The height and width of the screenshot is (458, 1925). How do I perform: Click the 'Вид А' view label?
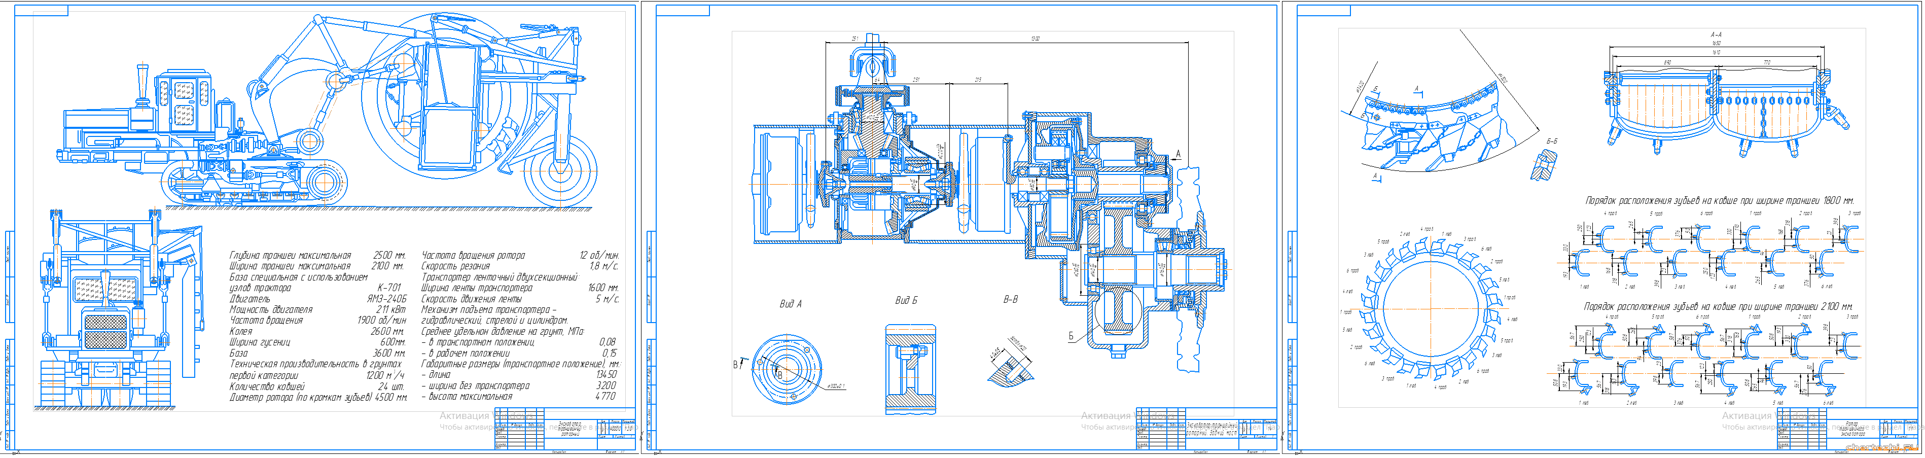click(790, 304)
